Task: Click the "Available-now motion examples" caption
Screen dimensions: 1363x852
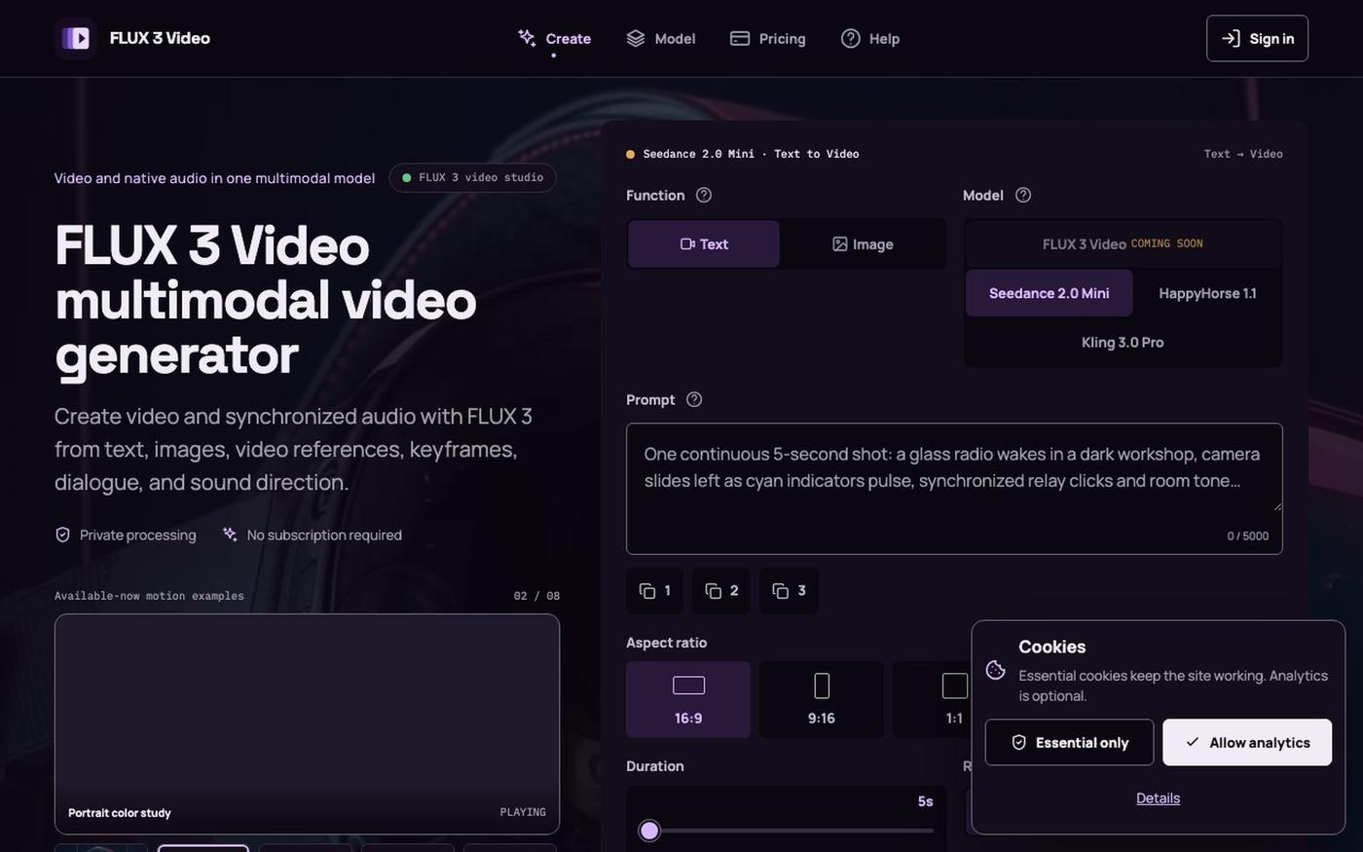Action: coord(149,596)
